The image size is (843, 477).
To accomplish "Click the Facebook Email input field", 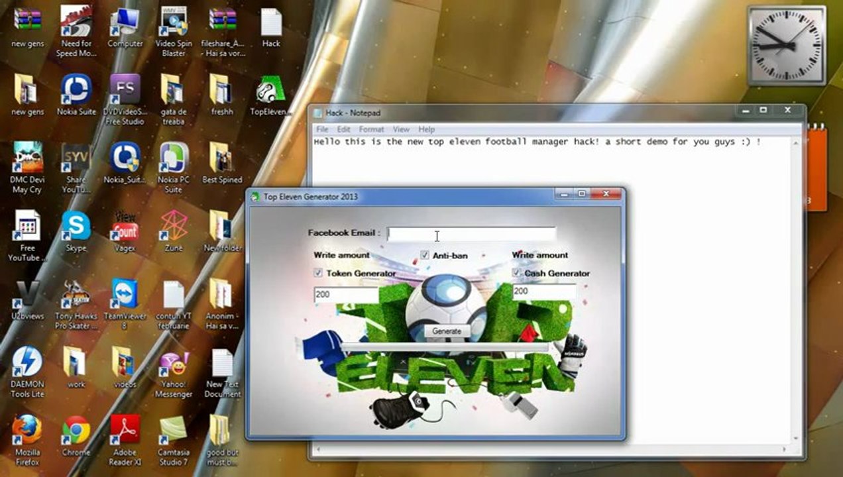I will click(x=471, y=235).
